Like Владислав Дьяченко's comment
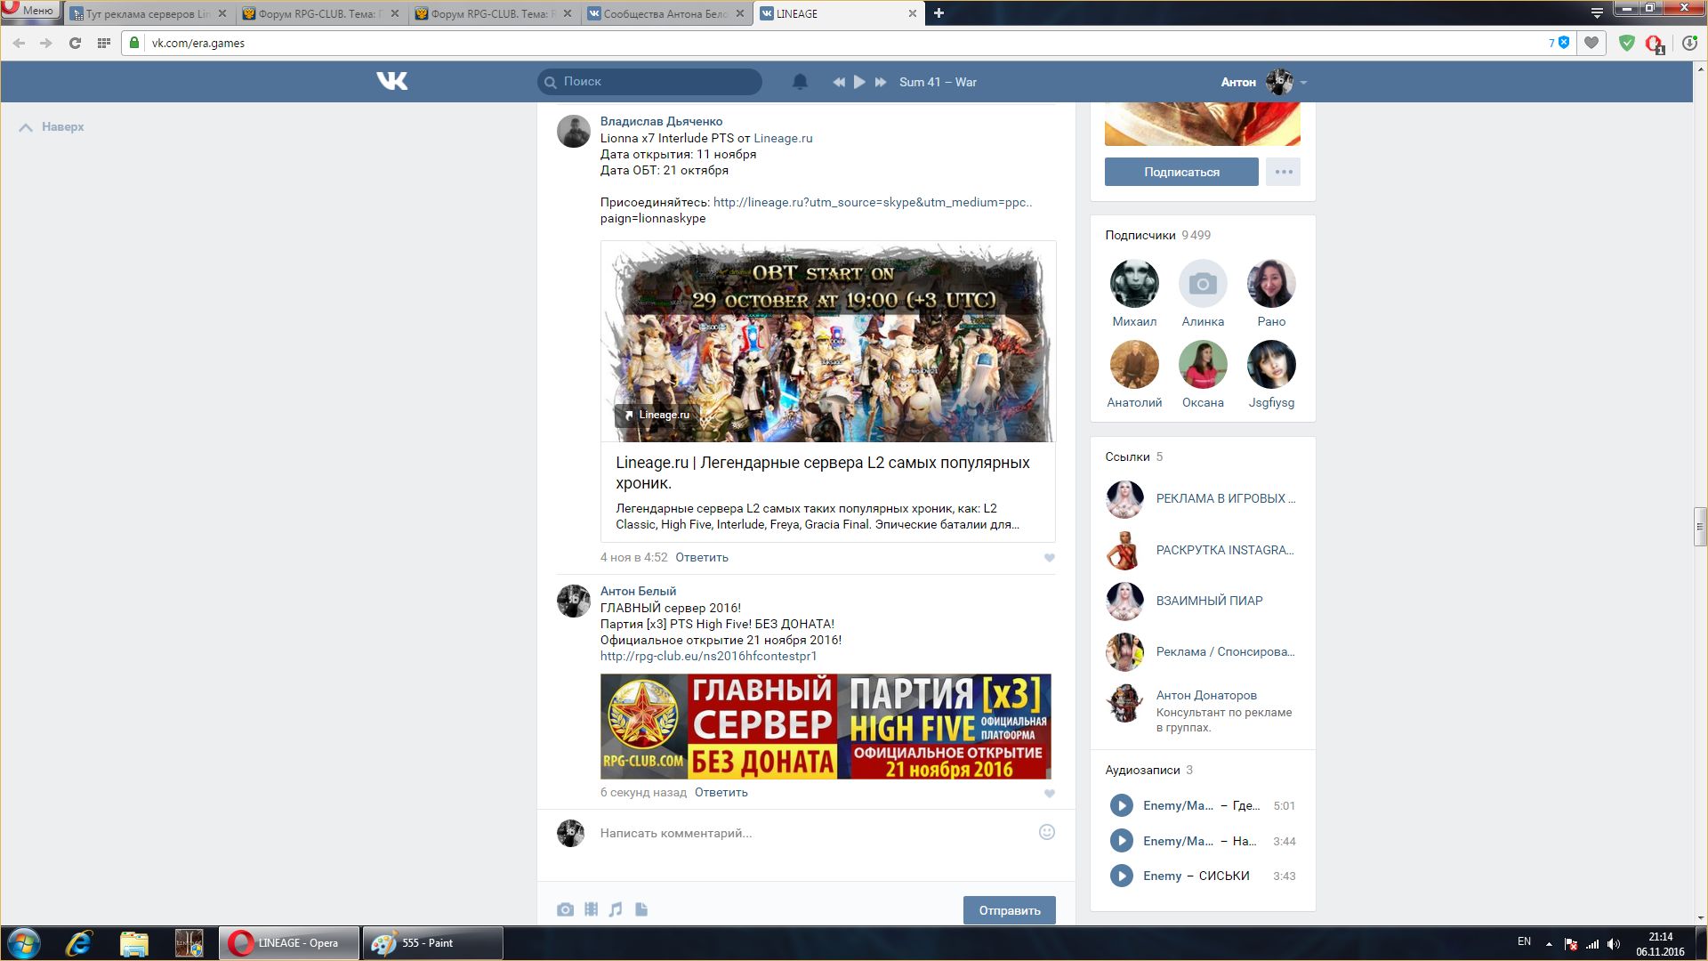This screenshot has width=1708, height=961. pos(1049,558)
